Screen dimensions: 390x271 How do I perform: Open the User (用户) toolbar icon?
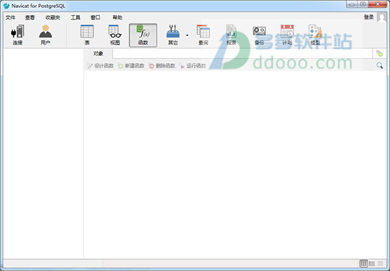[x=45, y=35]
